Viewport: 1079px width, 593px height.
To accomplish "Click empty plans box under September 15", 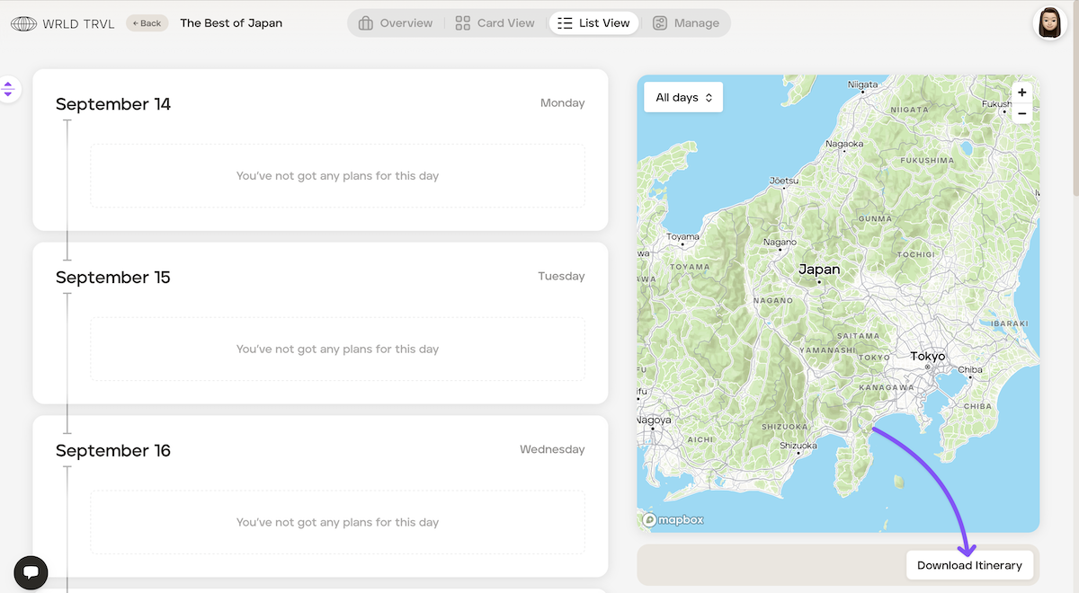I will pyautogui.click(x=337, y=350).
